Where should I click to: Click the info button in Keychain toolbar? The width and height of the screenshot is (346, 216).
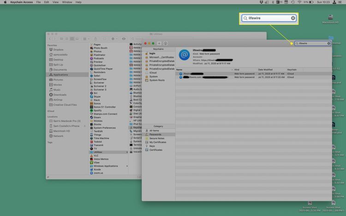click(165, 43)
